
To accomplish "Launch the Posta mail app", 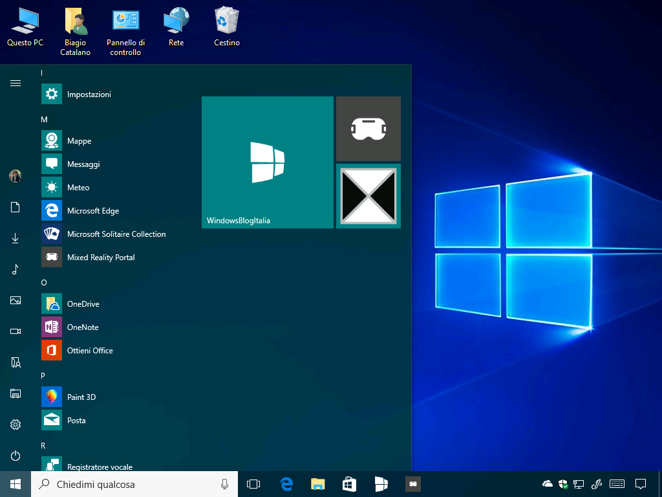I will (x=114, y=420).
